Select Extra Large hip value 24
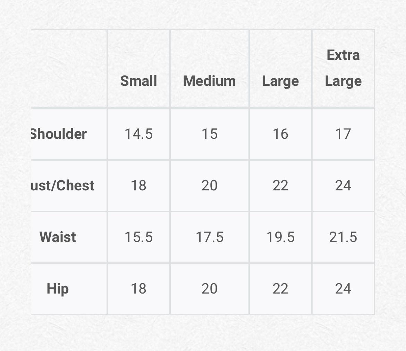The width and height of the screenshot is (406, 351). (343, 289)
